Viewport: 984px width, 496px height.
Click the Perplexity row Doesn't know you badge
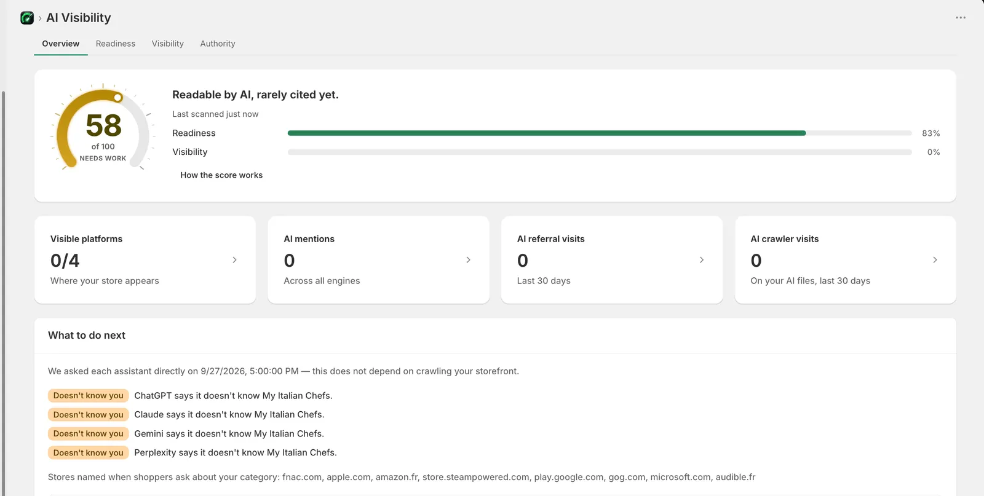click(x=89, y=453)
